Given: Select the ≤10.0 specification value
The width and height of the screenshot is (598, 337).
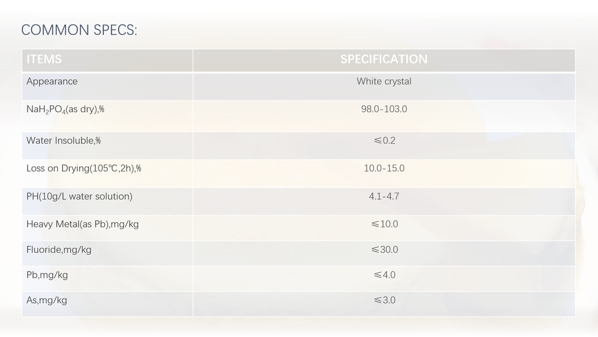Looking at the screenshot, I should click(x=384, y=224).
